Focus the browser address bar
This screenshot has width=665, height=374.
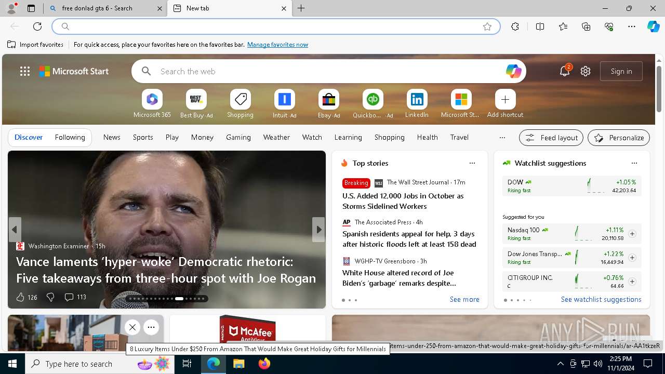(x=276, y=26)
